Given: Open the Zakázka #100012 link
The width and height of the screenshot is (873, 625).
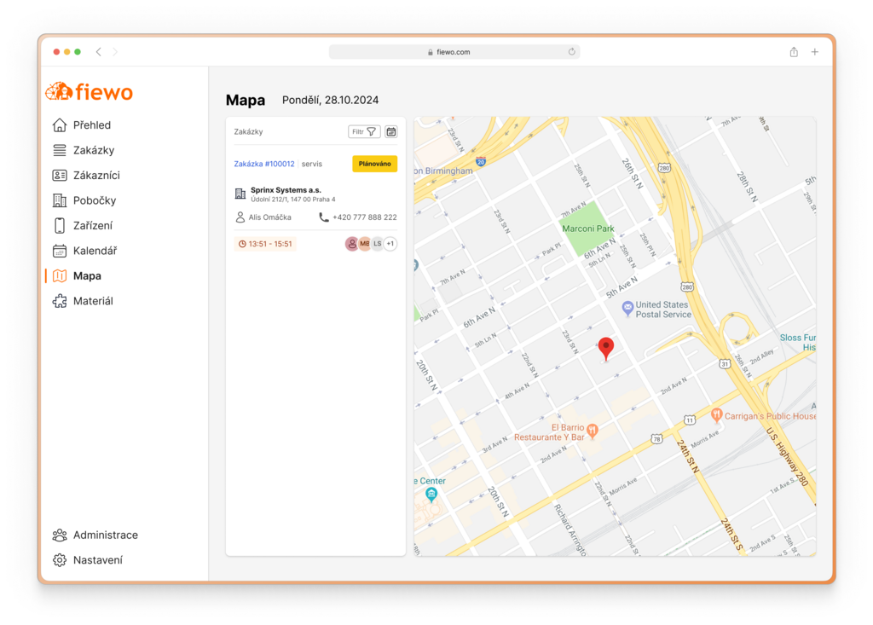Looking at the screenshot, I should point(264,164).
